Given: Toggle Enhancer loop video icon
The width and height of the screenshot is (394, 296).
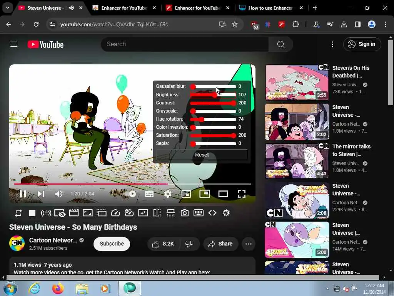Looking at the screenshot, I should (18, 213).
